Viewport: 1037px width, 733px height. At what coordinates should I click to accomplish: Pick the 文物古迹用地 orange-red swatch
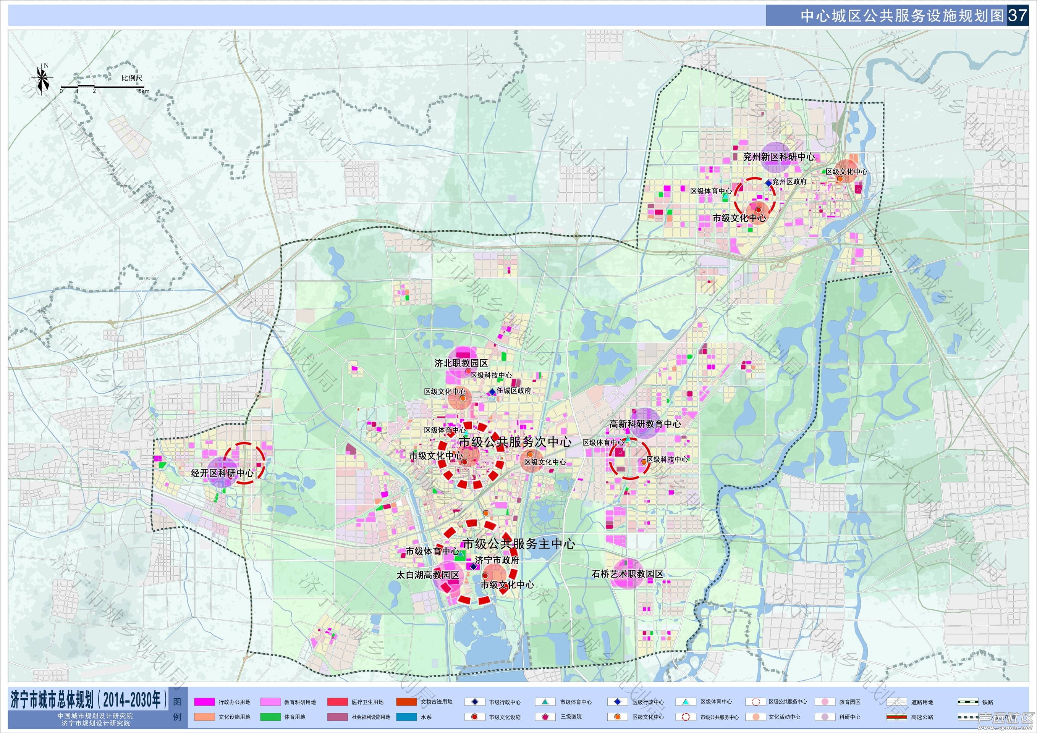[406, 702]
